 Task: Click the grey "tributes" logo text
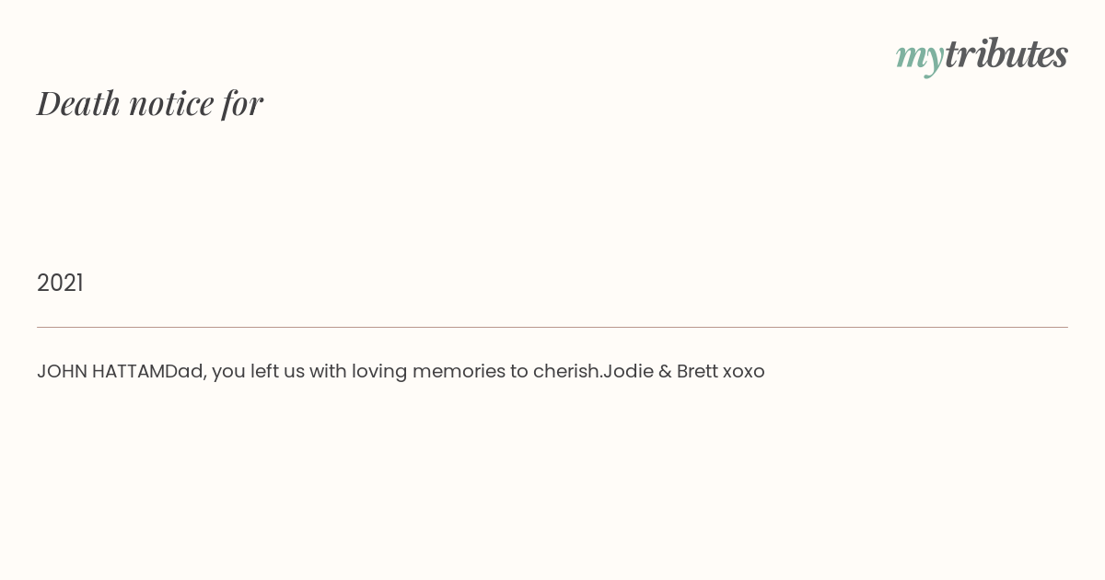point(1006,53)
